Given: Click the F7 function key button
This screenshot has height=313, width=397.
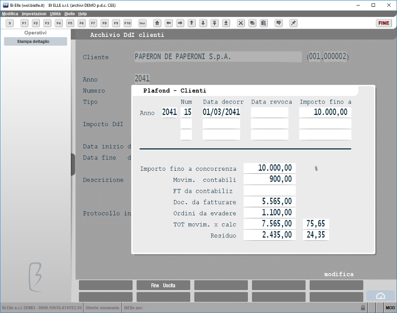Looking at the screenshot, I should pos(93,23).
